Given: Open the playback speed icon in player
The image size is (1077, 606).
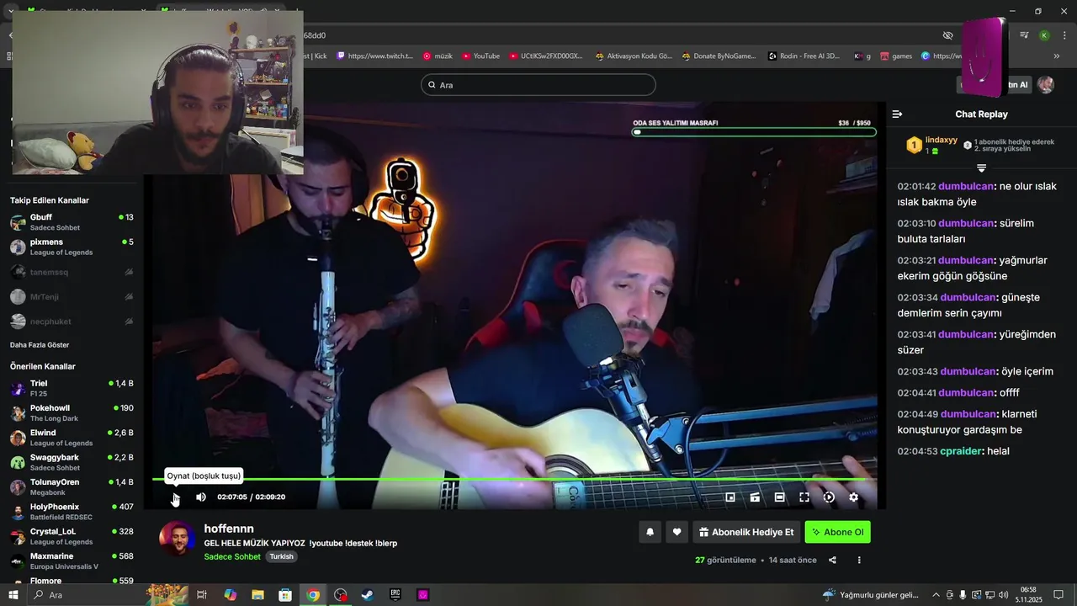Looking at the screenshot, I should pos(829,497).
